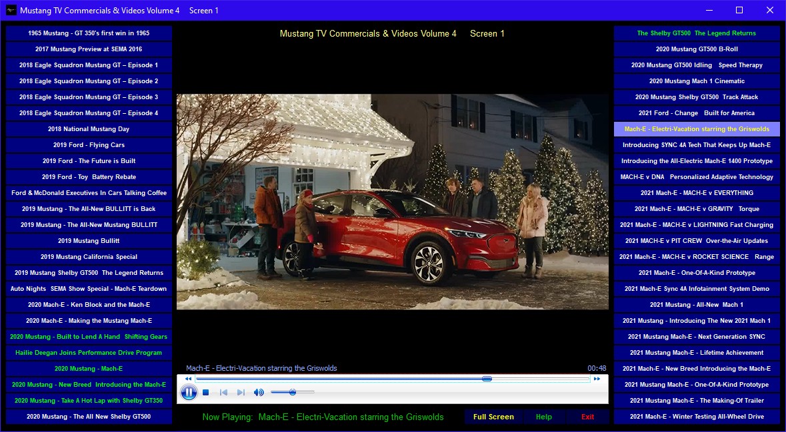Click the red Exit button

pos(587,417)
